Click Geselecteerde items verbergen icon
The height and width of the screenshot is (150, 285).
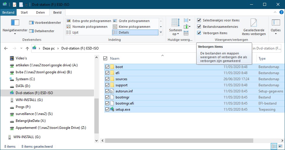[x=254, y=23]
